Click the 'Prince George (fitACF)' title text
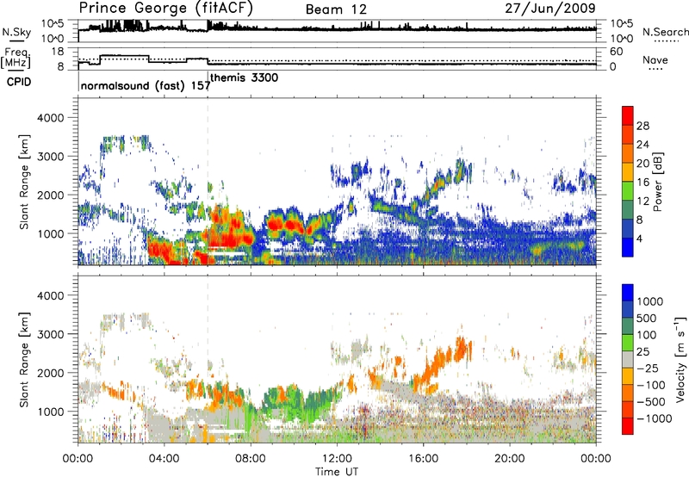 point(166,8)
